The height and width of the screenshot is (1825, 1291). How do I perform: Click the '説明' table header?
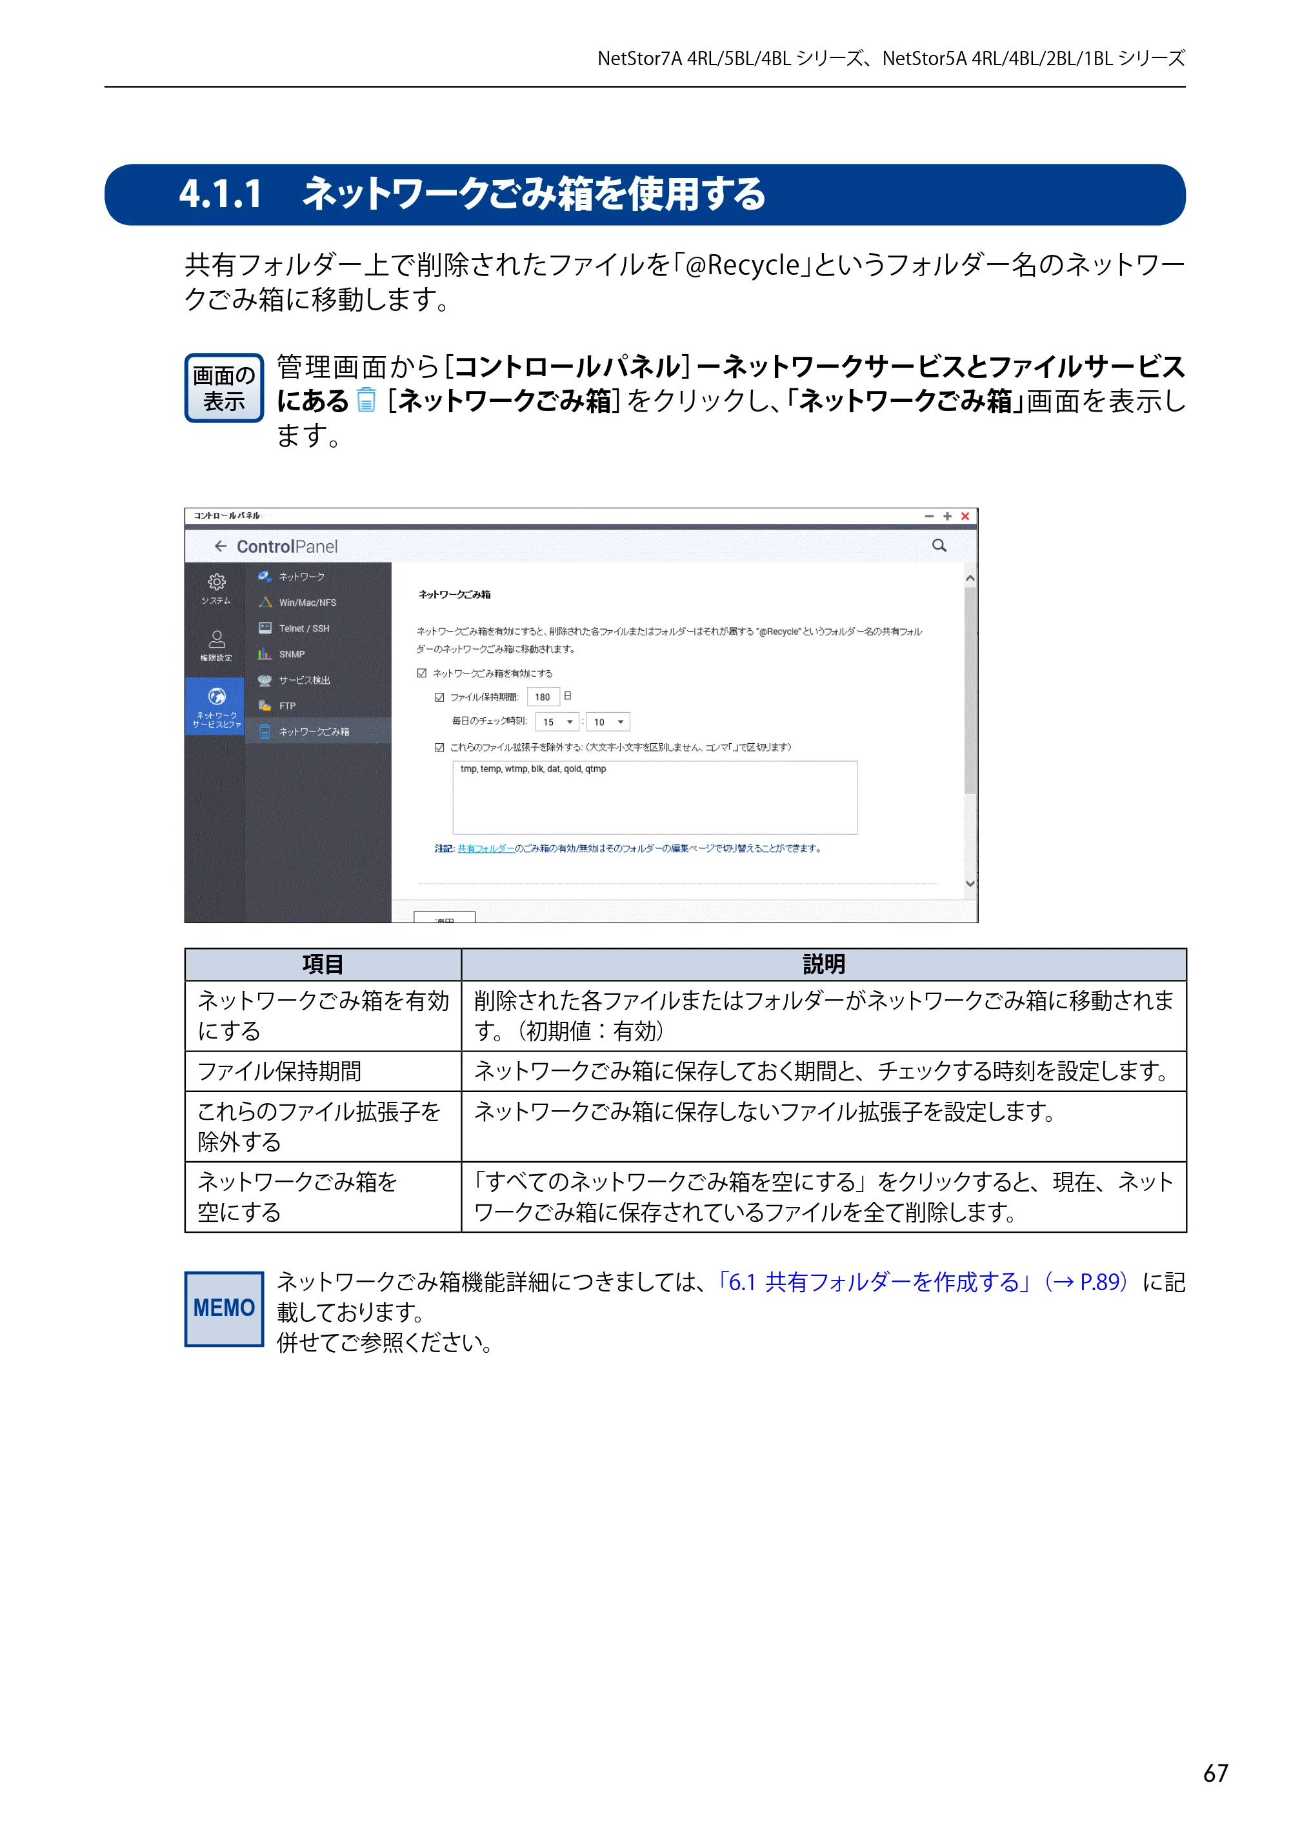click(x=823, y=964)
